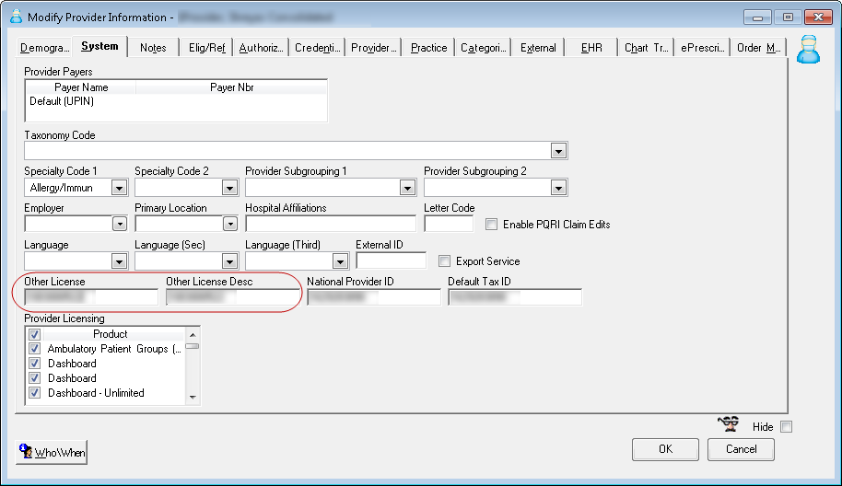Open the Employer dropdown
This screenshot has height=486, width=842.
(x=119, y=224)
